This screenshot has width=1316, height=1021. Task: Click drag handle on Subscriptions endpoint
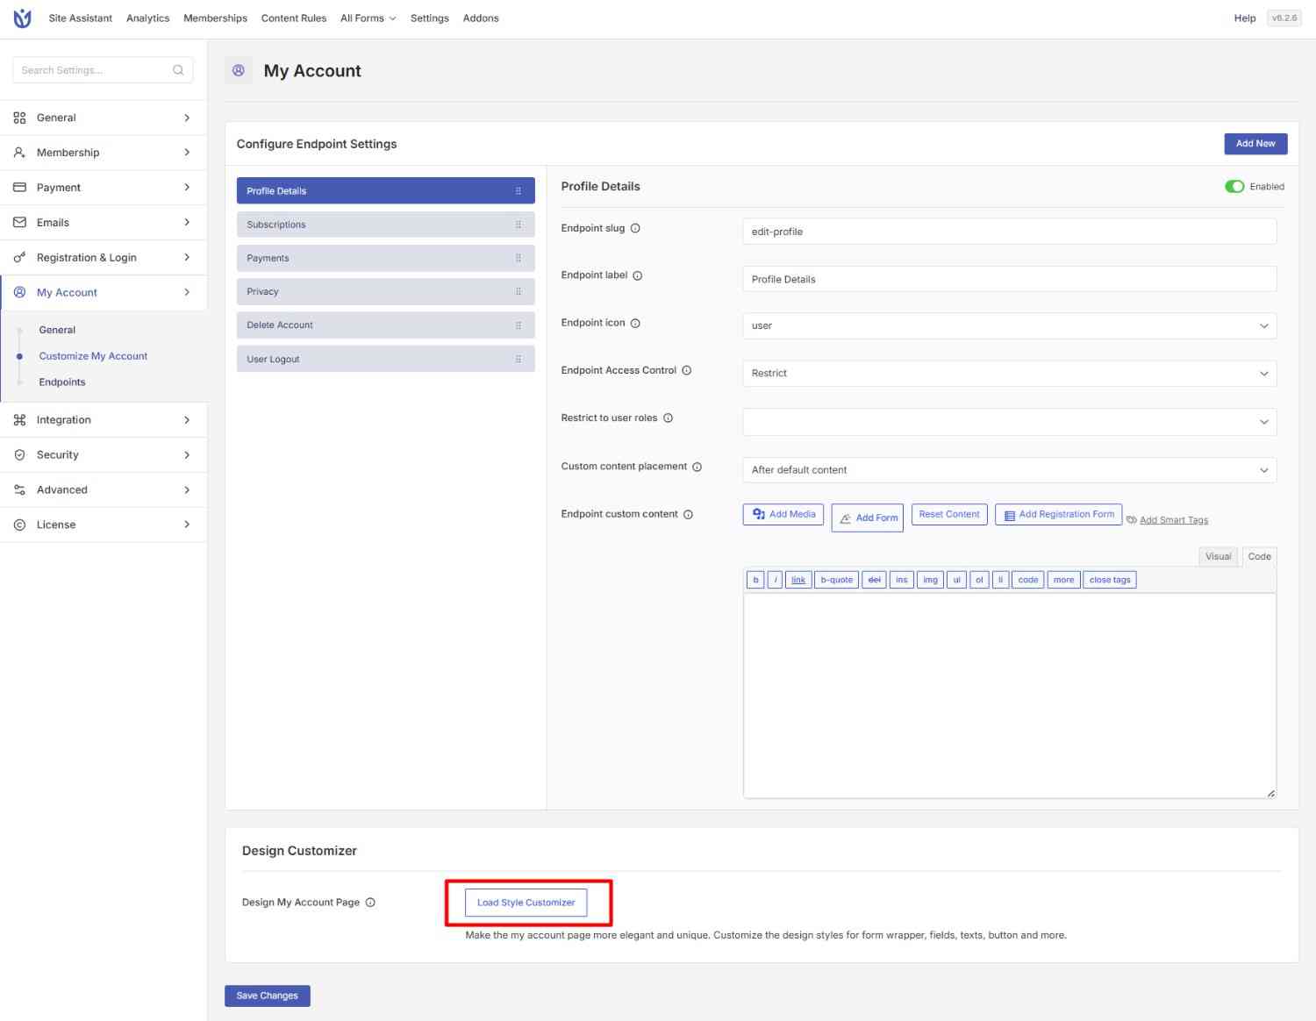tap(519, 225)
